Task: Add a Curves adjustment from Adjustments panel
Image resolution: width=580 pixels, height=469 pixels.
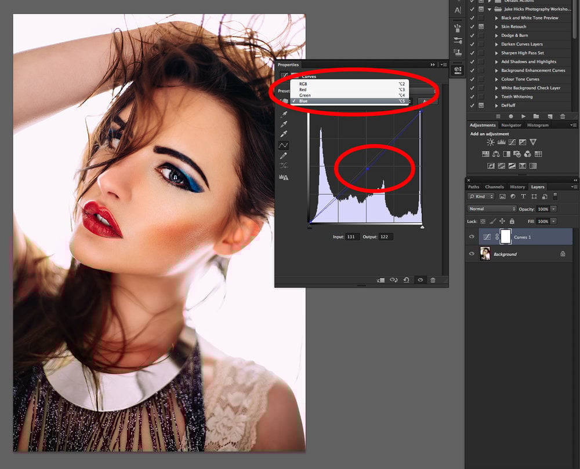Action: pos(512,142)
